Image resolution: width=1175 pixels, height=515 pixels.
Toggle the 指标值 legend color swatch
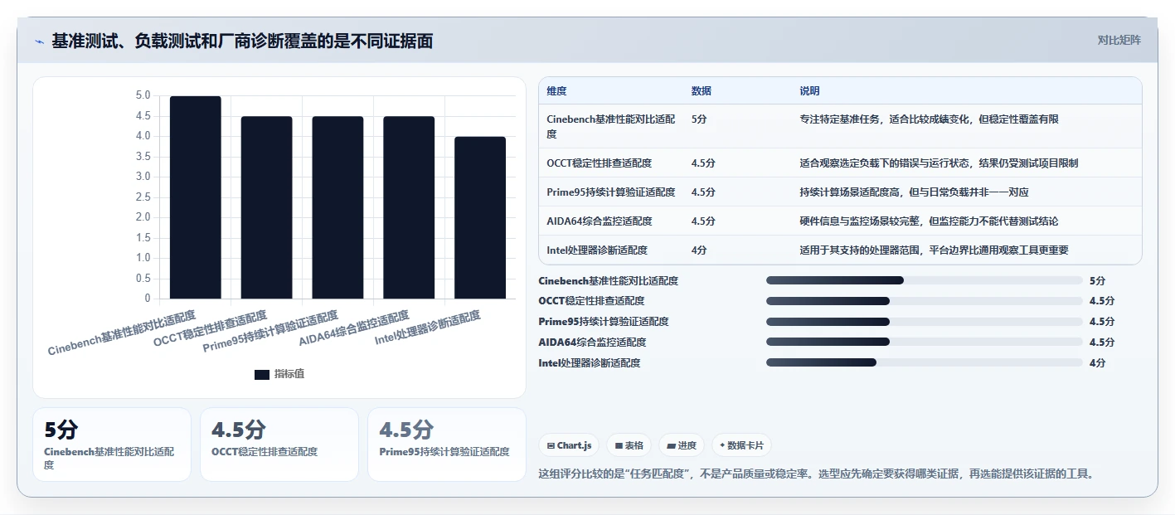(262, 374)
